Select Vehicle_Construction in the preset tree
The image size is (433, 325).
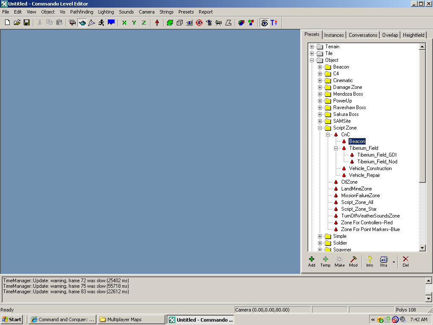[x=370, y=168]
